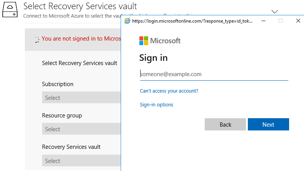Open the Recovery Services vault dropdown
The image size is (304, 171).
tap(81, 161)
